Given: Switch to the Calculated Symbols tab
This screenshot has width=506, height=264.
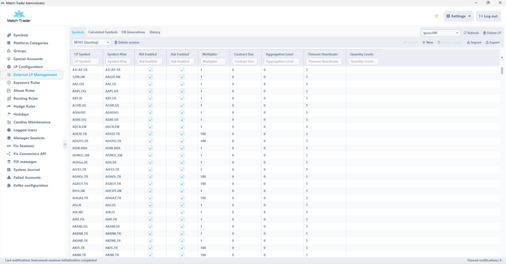Looking at the screenshot, I should tap(103, 32).
